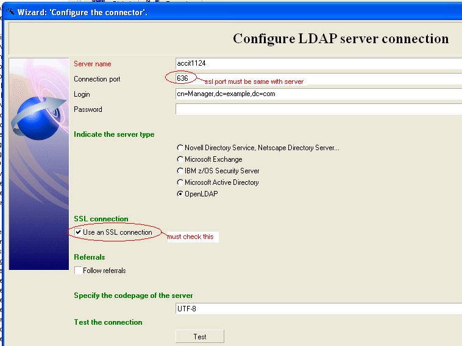Select the Microsoft Exchange radio button
This screenshot has width=462, height=346.
pos(180,159)
